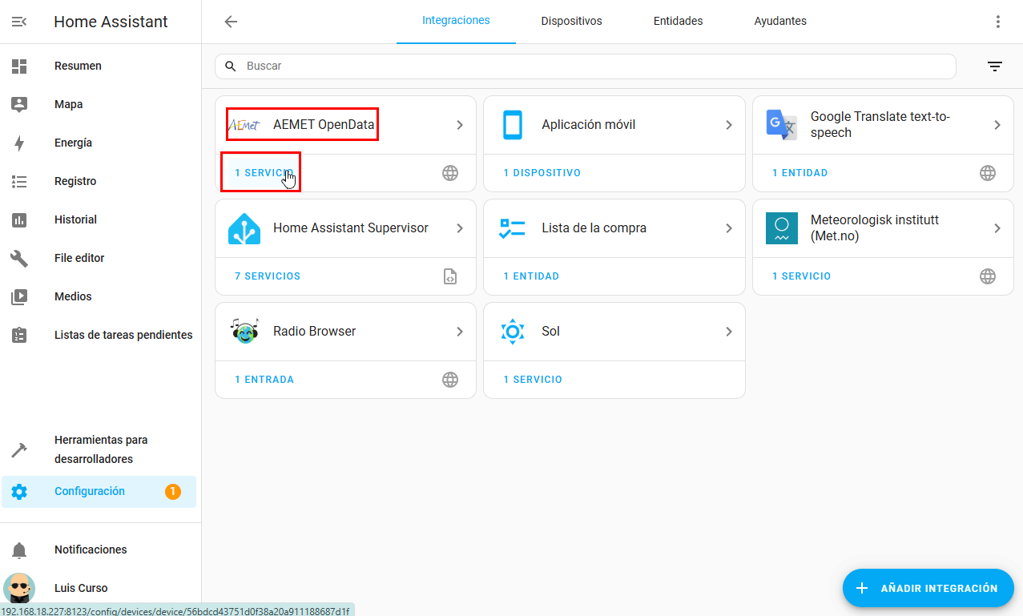1023x616 pixels.
Task: Expand Google Translate text-to-speech chevron
Action: [997, 125]
